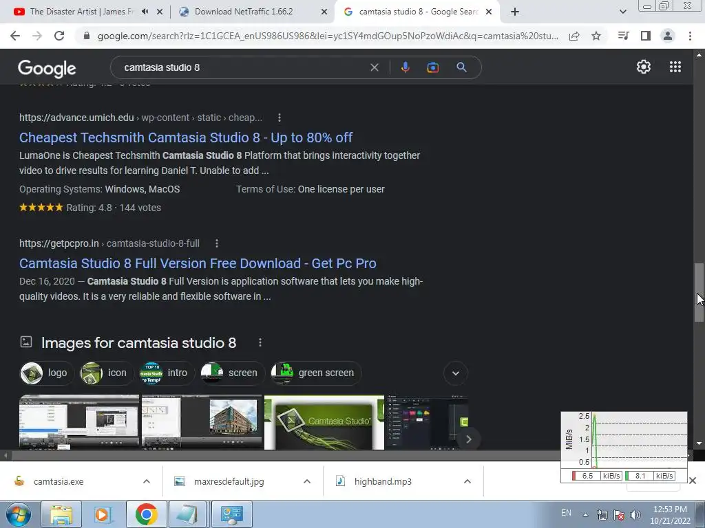Click the Google logo
This screenshot has width=705, height=528.
[x=47, y=68]
